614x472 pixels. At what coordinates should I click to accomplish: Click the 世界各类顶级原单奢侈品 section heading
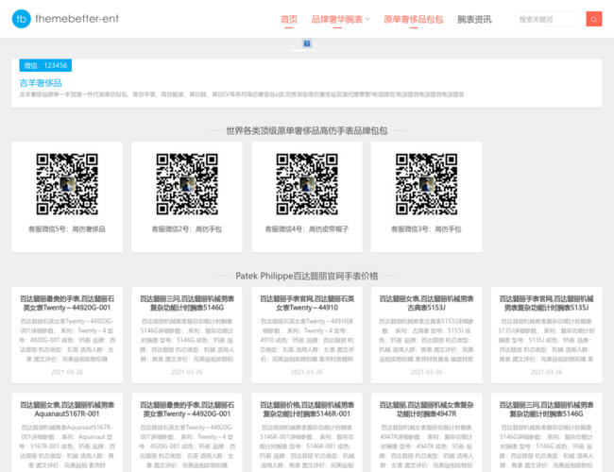(307, 130)
